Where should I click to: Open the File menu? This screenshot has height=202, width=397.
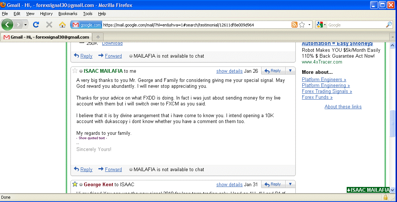click(x=5, y=14)
